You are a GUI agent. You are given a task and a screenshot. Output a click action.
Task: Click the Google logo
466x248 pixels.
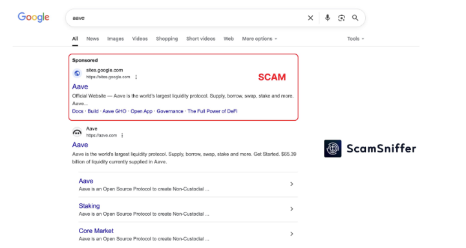click(x=34, y=17)
